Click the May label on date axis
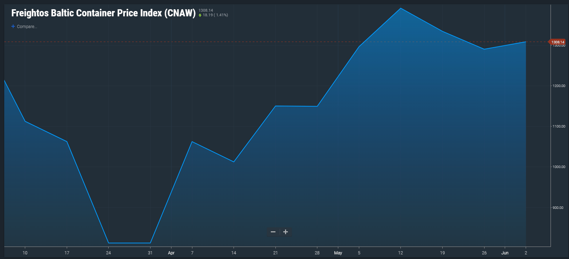Screen dimensions: 569x259 [x=338, y=253]
